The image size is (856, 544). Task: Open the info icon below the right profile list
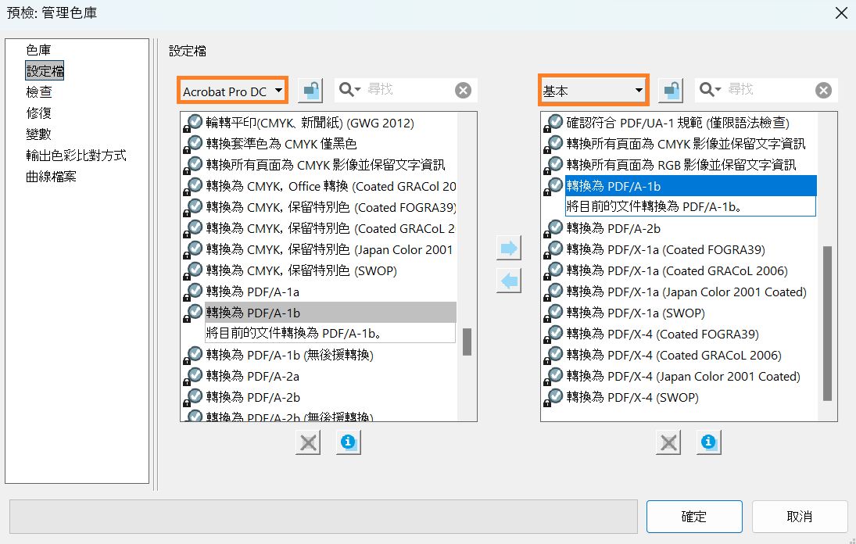tap(708, 442)
